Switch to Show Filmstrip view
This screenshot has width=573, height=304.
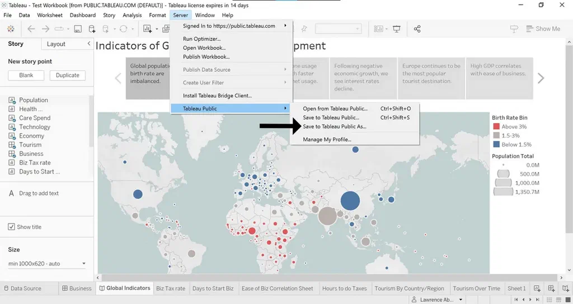pos(559,300)
